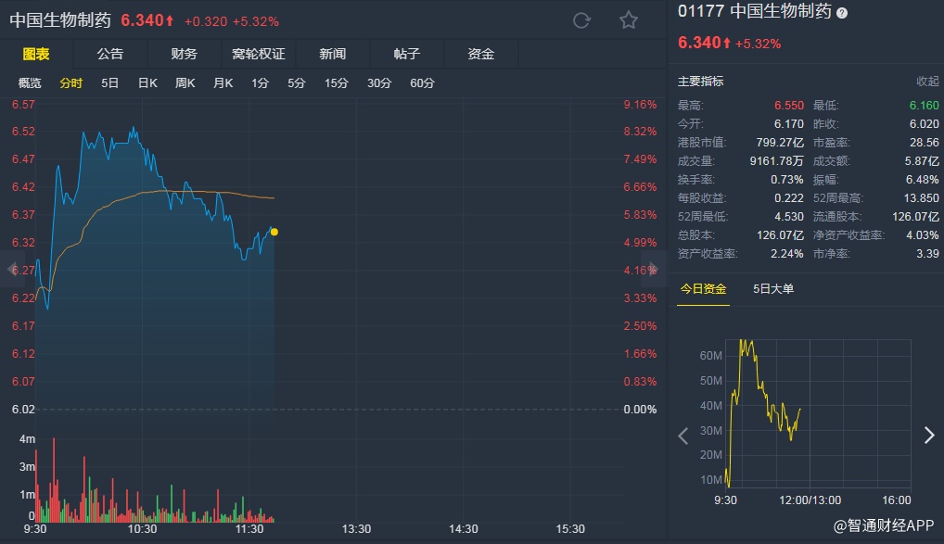Image resolution: width=944 pixels, height=544 pixels.
Task: Click chart's right edge scroll arrow
Action: point(655,269)
